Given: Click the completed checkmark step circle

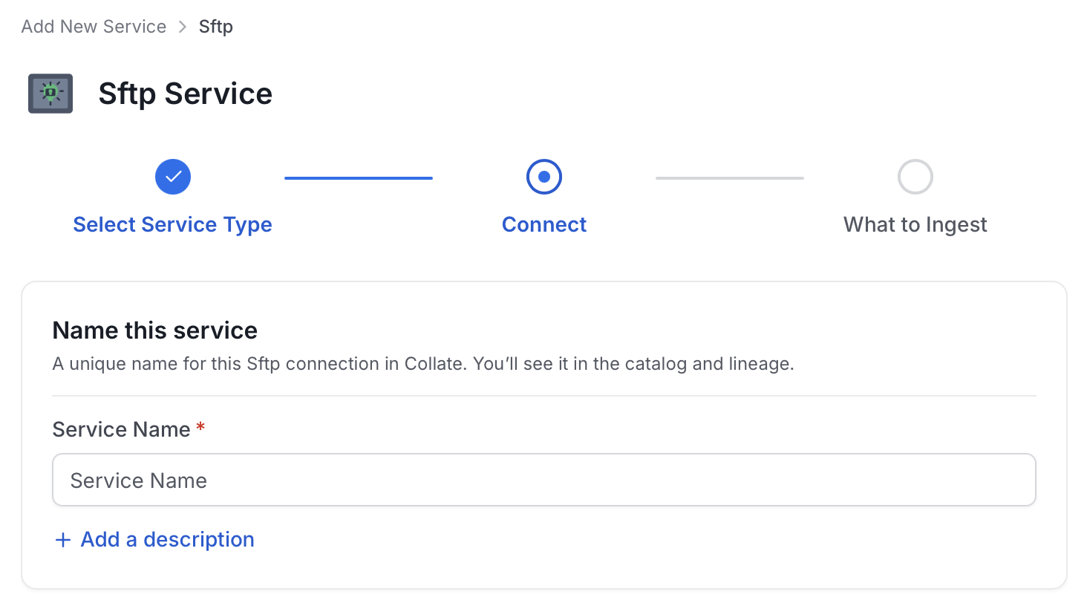Looking at the screenshot, I should pos(173,177).
